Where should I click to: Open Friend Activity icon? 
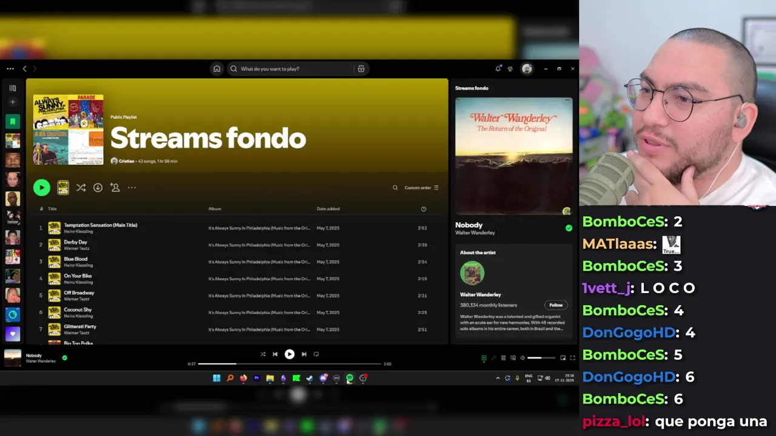[510, 68]
